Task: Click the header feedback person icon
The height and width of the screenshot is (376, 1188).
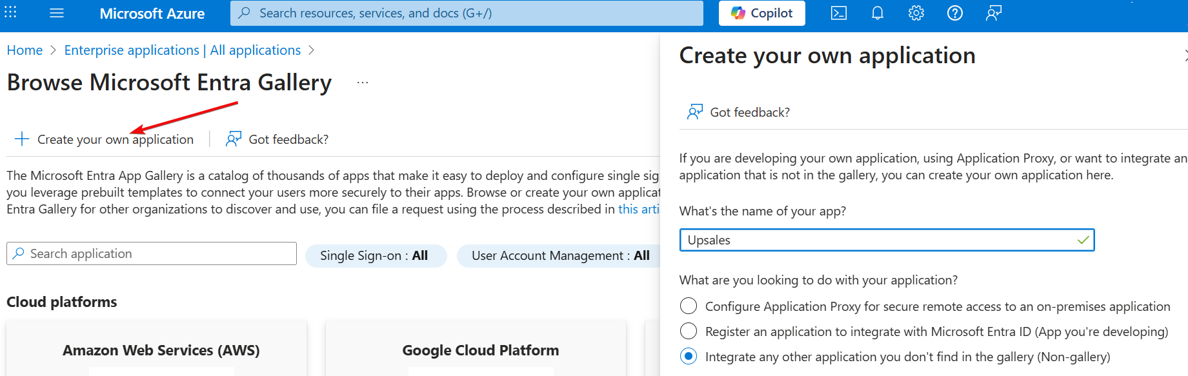Action: click(x=994, y=13)
